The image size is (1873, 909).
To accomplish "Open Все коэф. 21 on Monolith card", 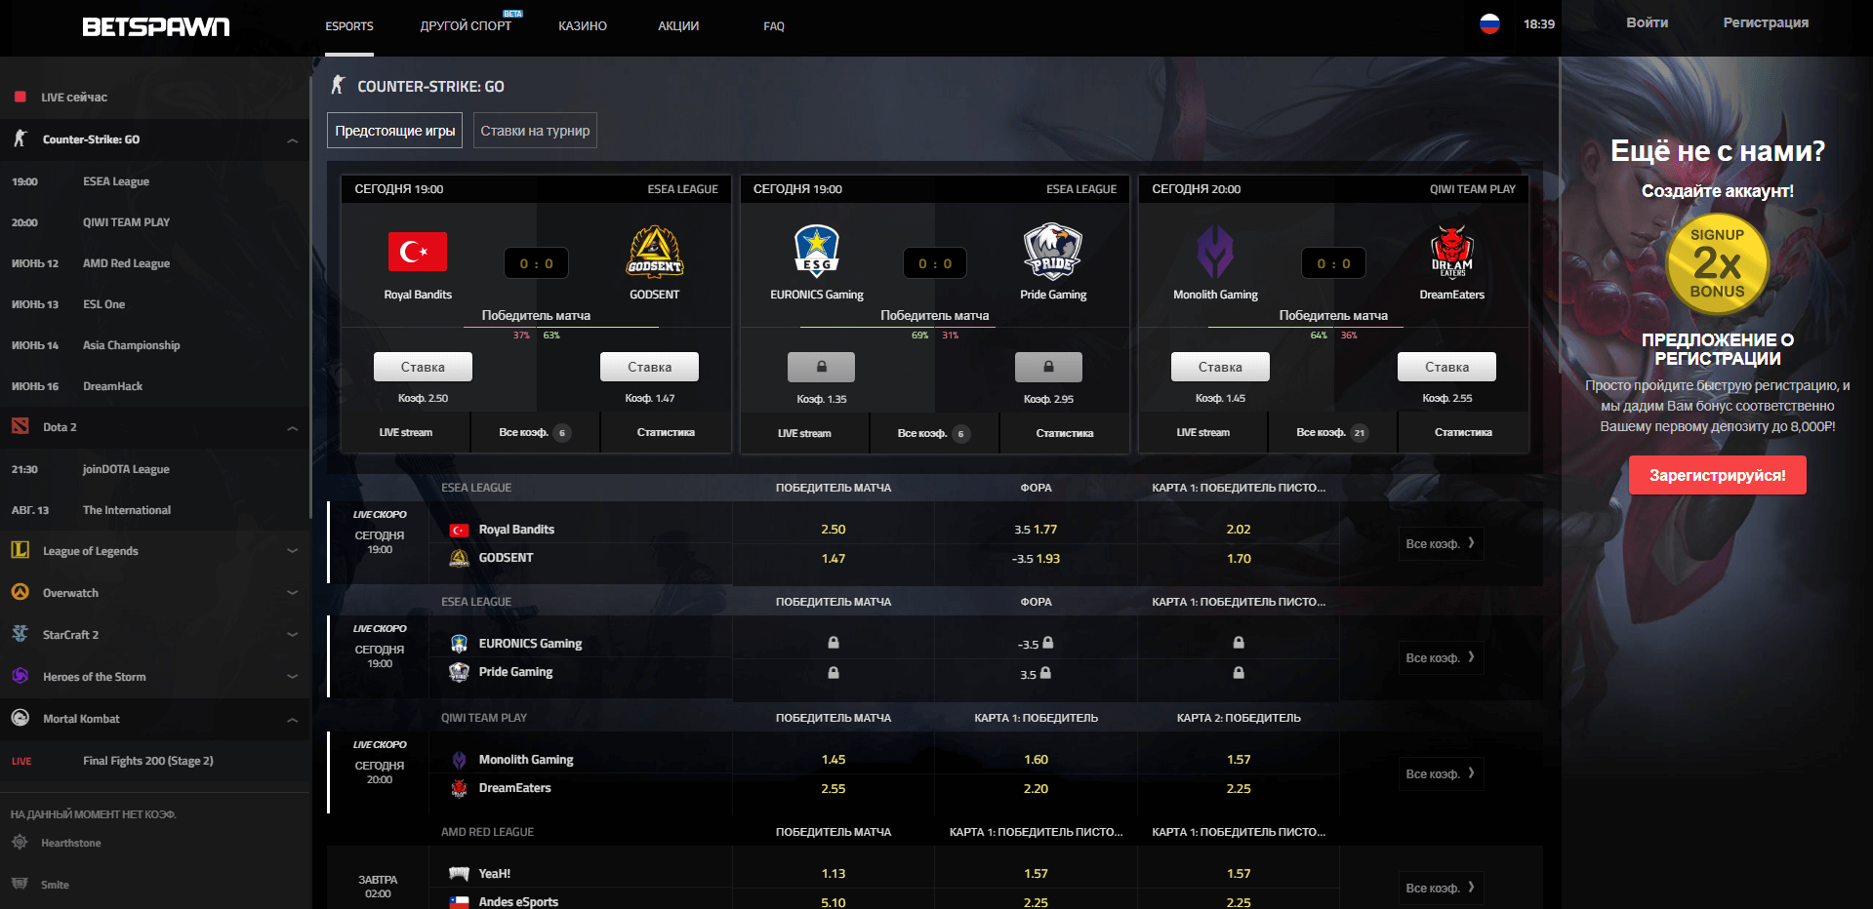I will tap(1332, 432).
